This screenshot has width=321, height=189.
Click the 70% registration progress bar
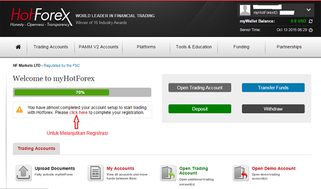82,92
